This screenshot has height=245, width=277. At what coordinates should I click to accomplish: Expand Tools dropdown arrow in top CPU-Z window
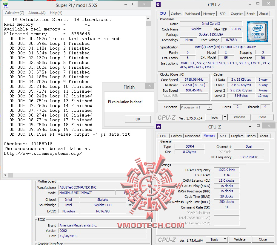coord(225,117)
